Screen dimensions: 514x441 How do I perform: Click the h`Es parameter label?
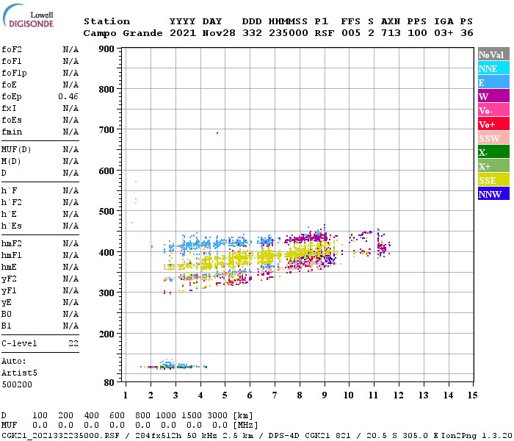12,226
